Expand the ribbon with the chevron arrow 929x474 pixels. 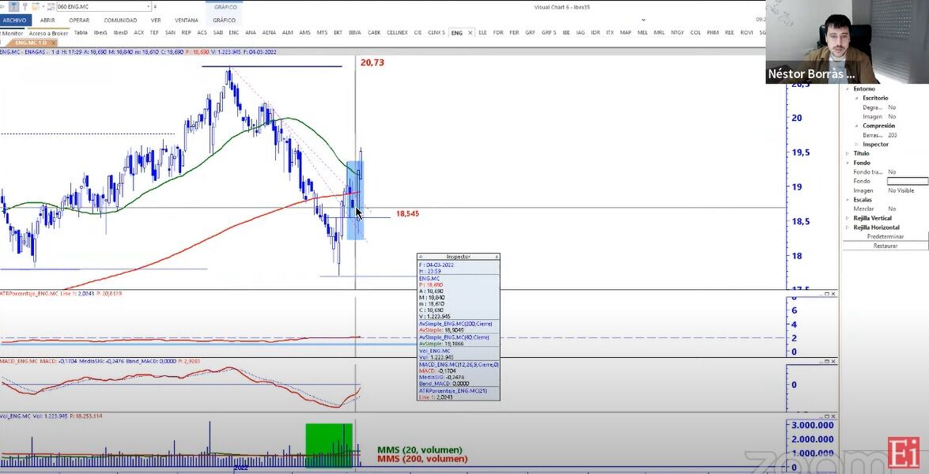coord(644,20)
